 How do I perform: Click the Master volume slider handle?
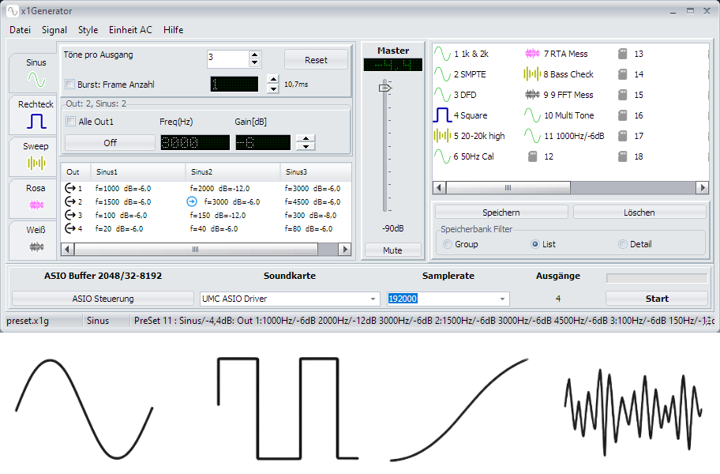pos(385,88)
